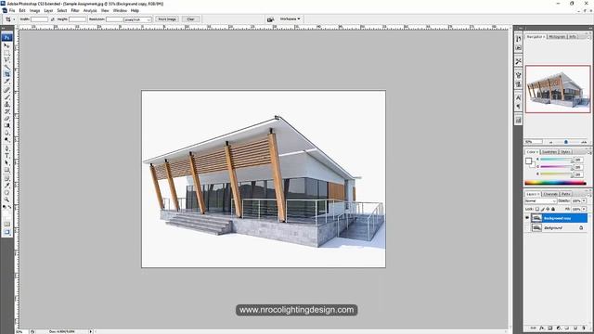Swap the crop width and height values
This screenshot has height=334, width=594.
[x=52, y=19]
